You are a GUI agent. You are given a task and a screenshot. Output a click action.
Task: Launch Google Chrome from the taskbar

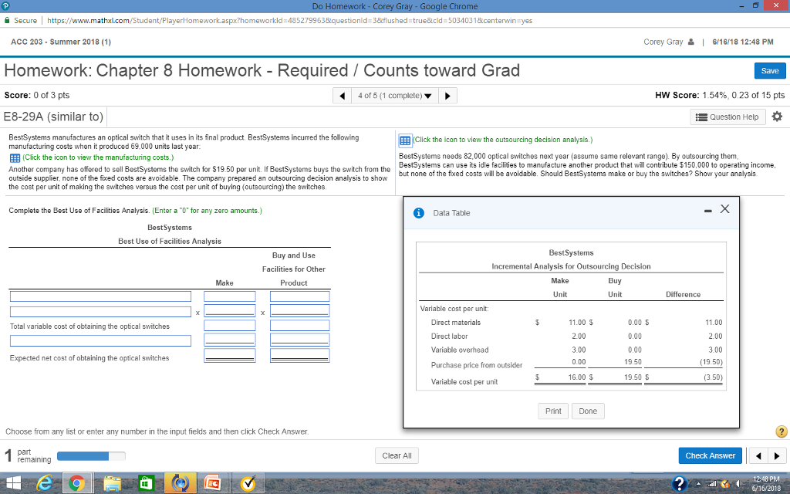[78, 483]
